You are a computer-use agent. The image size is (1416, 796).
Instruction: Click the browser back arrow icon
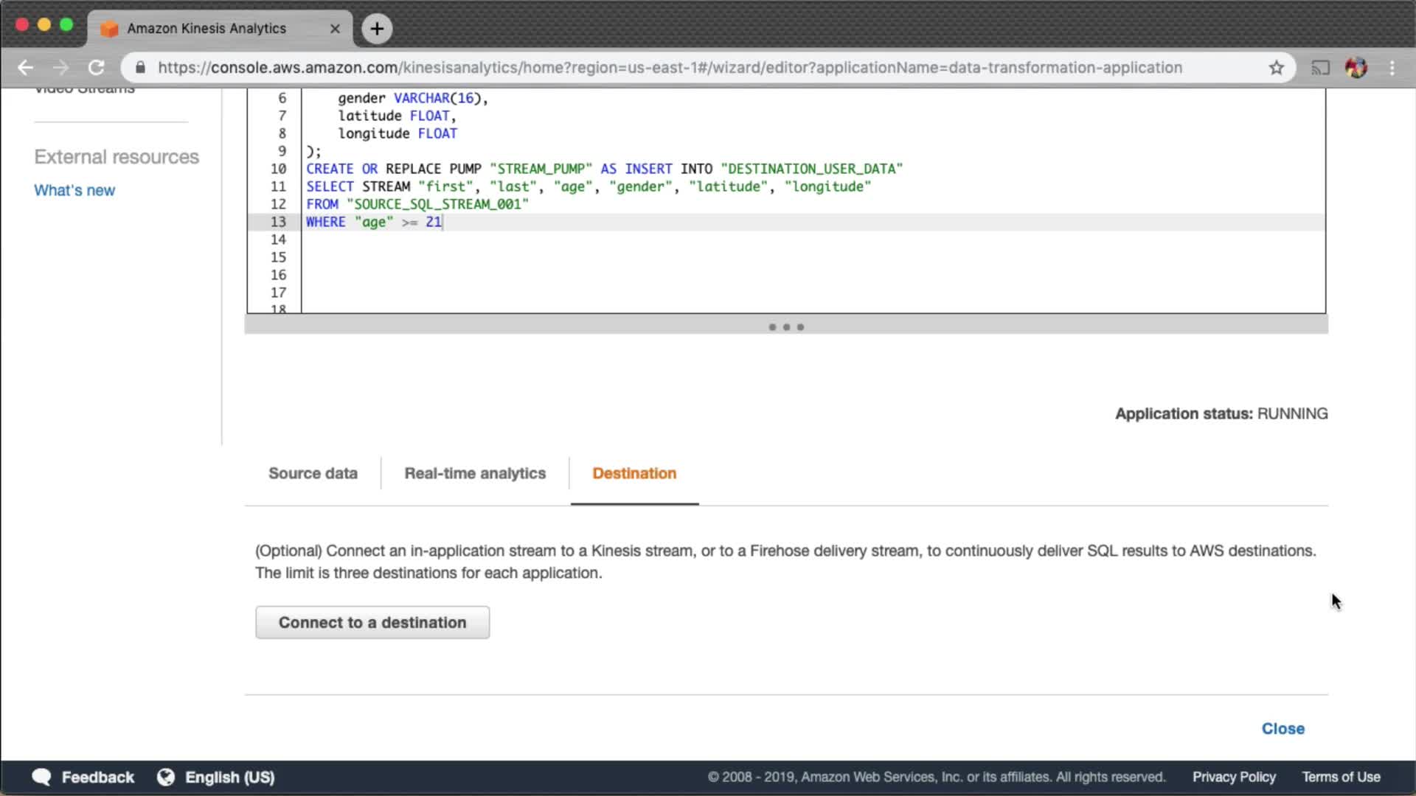pos(25,68)
